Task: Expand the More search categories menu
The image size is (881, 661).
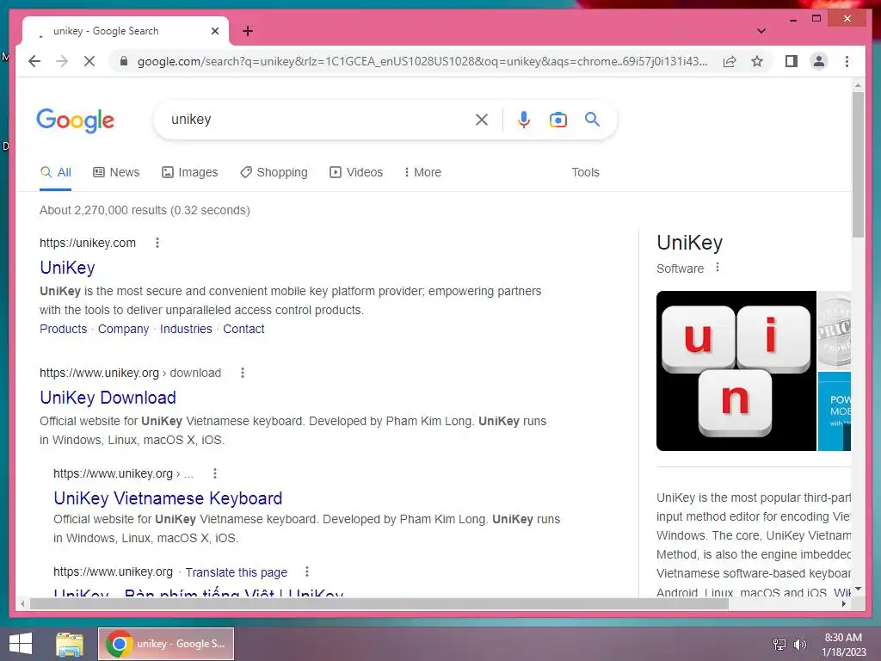Action: pos(422,172)
